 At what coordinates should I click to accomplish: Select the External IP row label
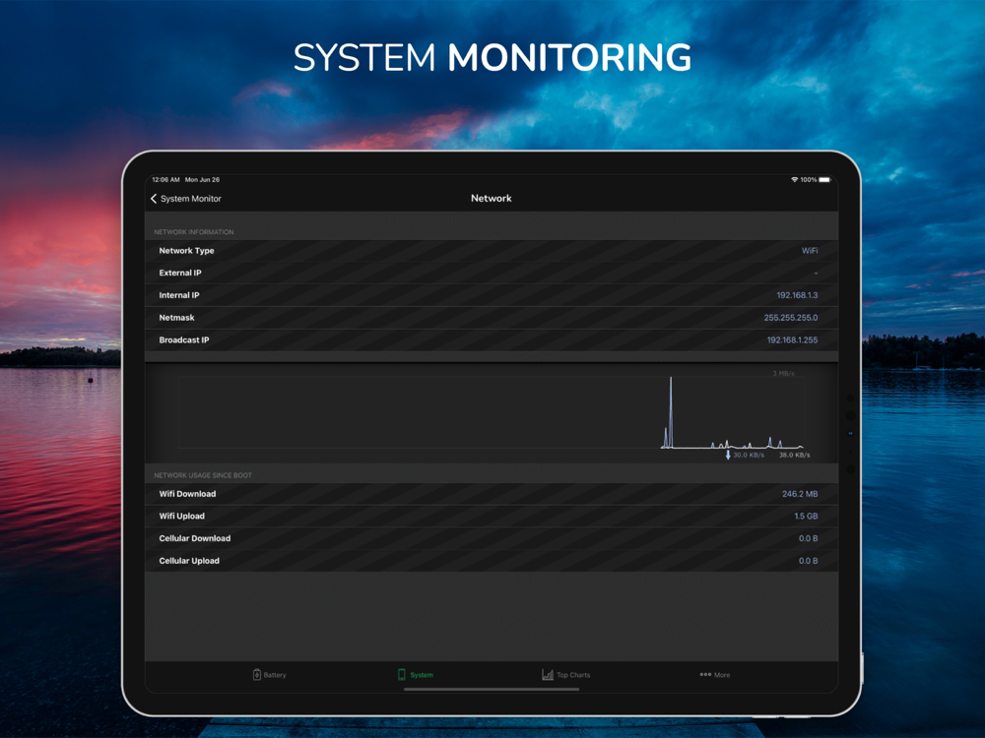180,273
